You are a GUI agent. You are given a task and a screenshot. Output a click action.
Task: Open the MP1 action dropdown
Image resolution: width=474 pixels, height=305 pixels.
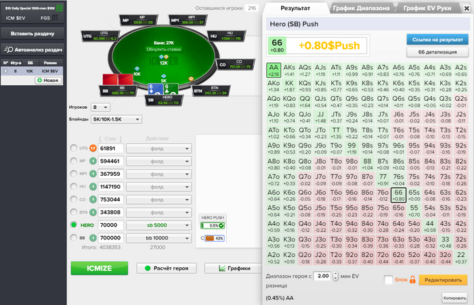click(159, 174)
